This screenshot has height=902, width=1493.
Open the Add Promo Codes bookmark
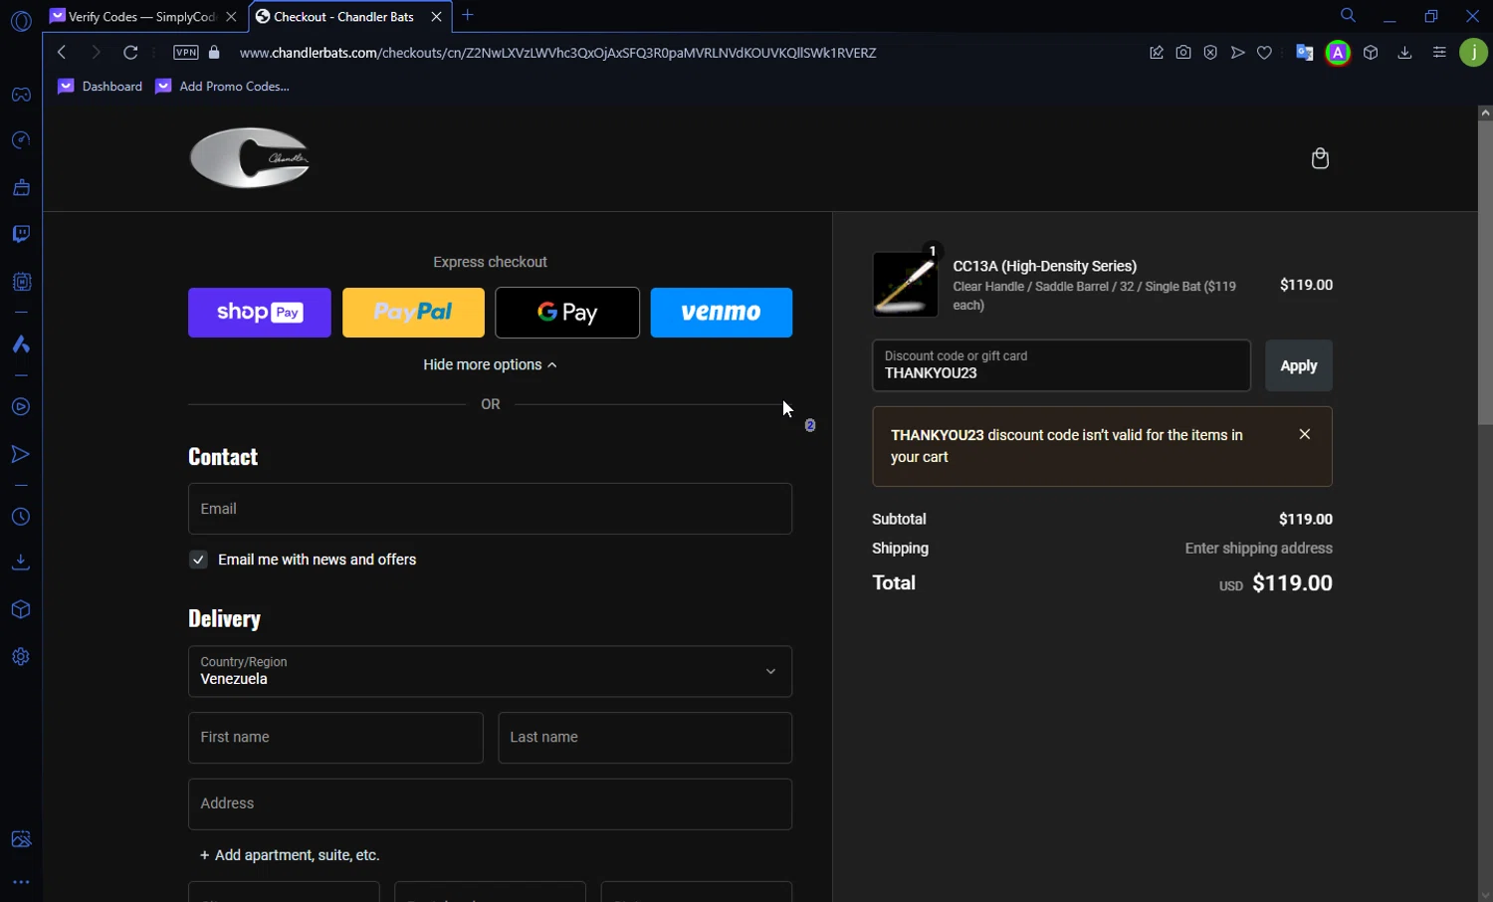(223, 87)
